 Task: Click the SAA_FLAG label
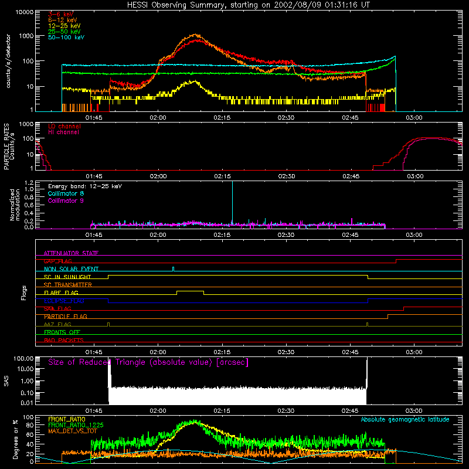coord(57,308)
